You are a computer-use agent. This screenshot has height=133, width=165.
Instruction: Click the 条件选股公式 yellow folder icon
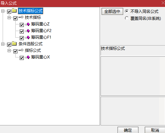click(14, 44)
